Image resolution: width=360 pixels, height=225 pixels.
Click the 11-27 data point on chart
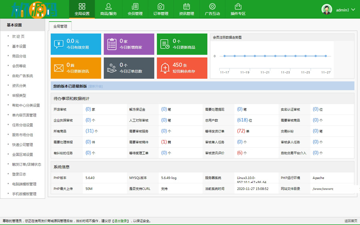coord(326,56)
